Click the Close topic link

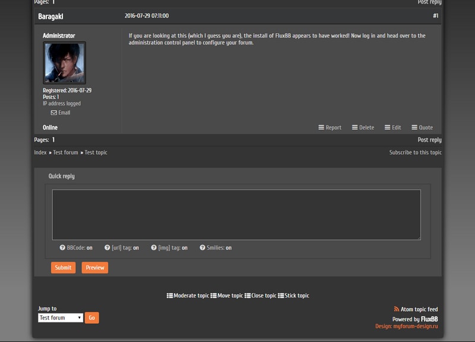[x=264, y=296]
